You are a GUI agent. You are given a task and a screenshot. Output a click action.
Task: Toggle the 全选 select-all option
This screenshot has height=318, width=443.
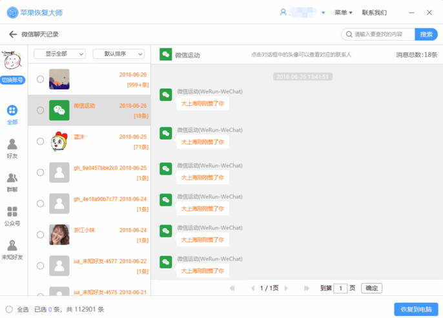pos(9,310)
